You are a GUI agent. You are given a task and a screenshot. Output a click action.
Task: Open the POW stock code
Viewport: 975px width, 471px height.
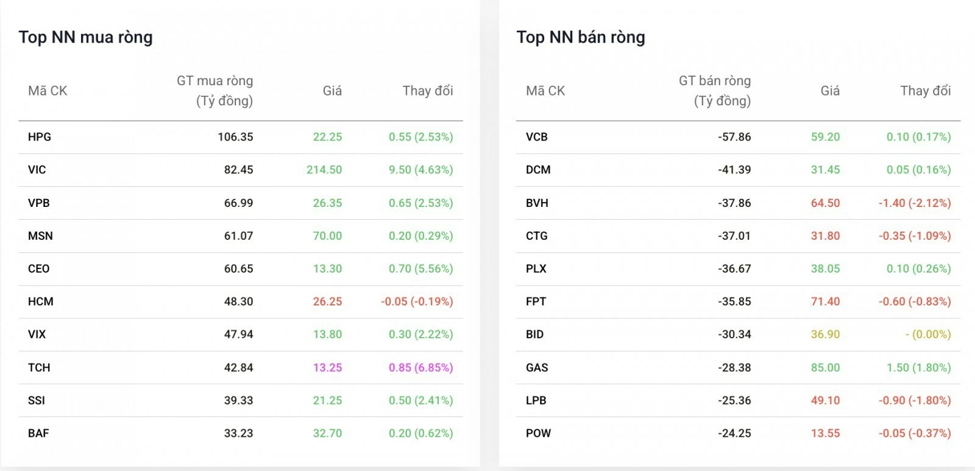[538, 433]
